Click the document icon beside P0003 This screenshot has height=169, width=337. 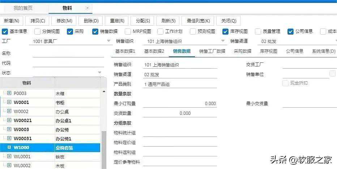click(x=9, y=93)
